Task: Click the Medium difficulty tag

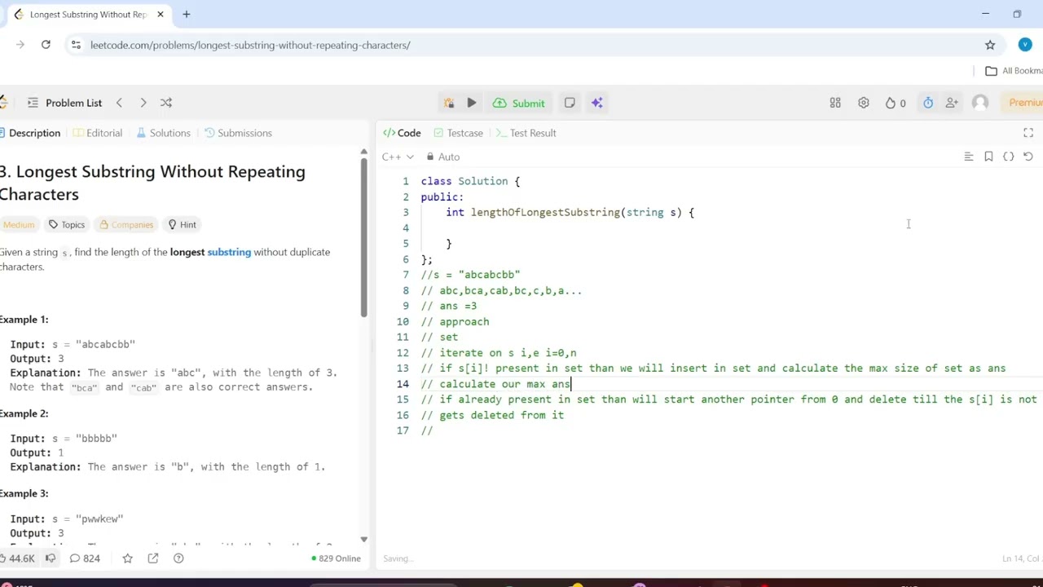Action: pos(18,224)
